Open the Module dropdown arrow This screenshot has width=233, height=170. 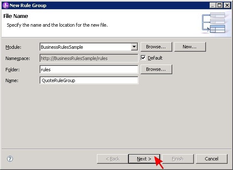134,47
